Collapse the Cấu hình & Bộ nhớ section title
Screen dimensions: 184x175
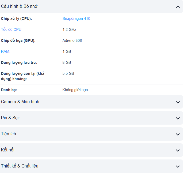click(x=19, y=6)
